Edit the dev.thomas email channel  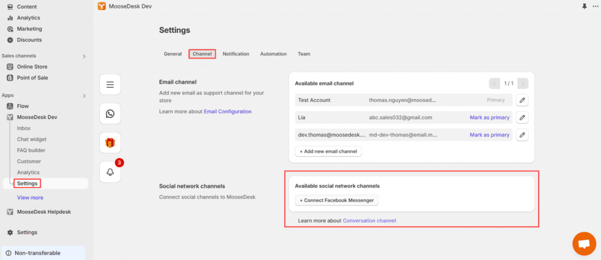pyautogui.click(x=522, y=135)
